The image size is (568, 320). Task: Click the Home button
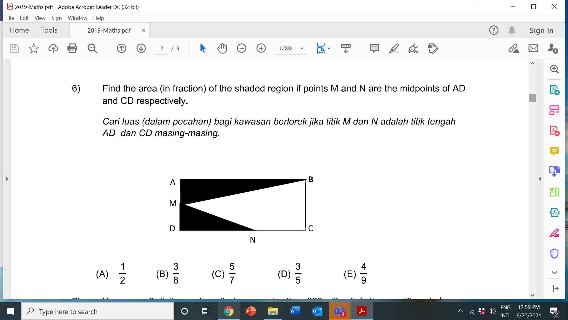click(19, 30)
